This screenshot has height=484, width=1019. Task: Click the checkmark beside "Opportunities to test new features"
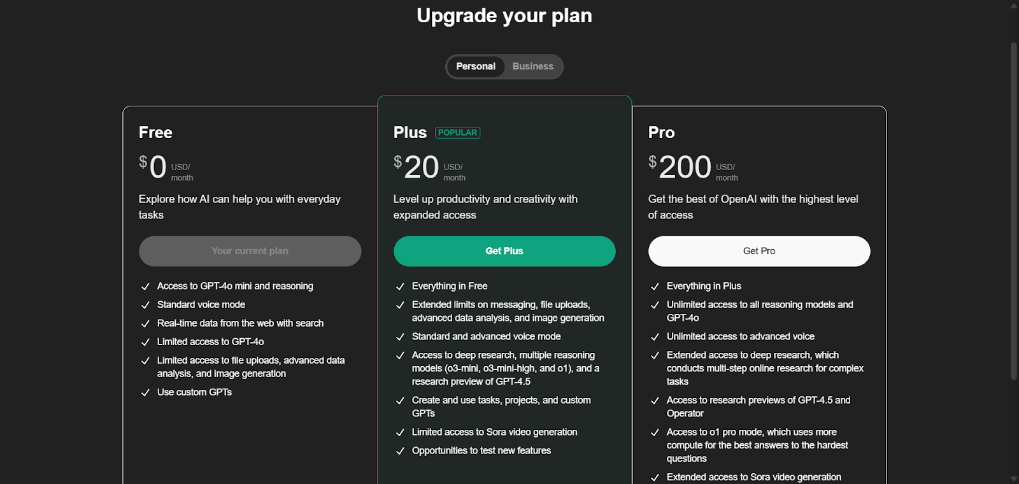click(400, 451)
